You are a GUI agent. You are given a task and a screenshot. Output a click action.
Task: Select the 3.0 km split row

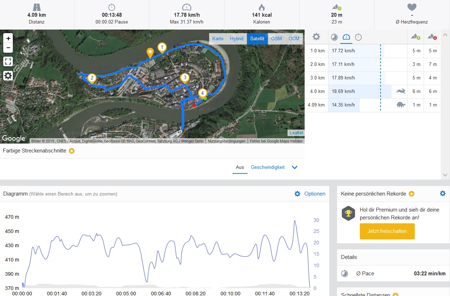coord(372,78)
